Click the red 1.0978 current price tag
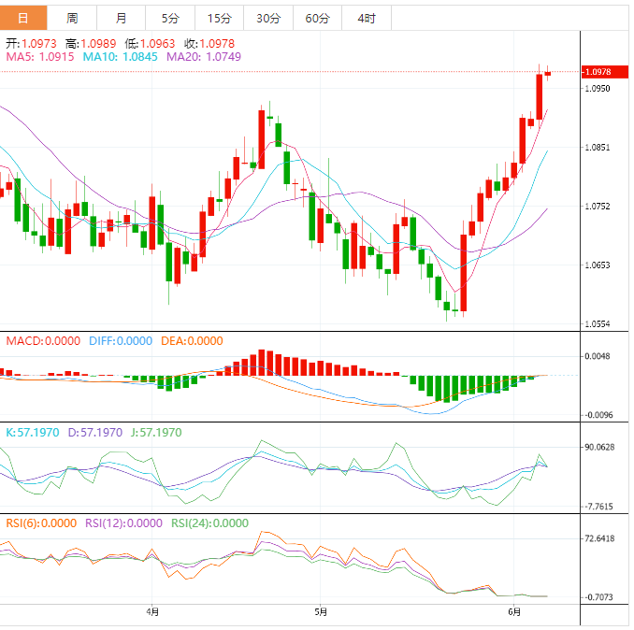Image resolution: width=634 pixels, height=630 pixels. [x=597, y=72]
